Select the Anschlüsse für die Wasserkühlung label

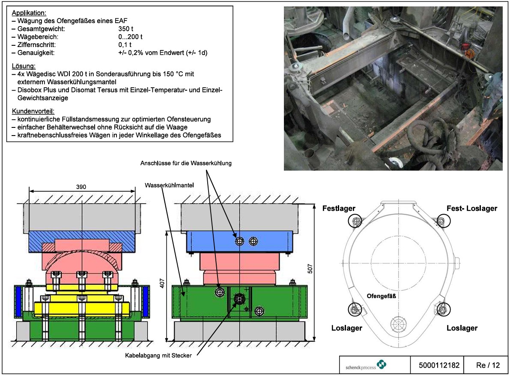pyautogui.click(x=186, y=163)
